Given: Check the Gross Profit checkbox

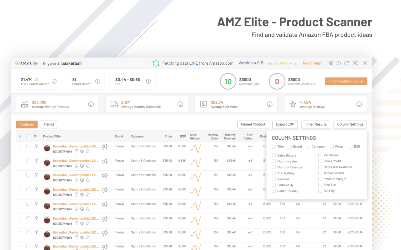Looking at the screenshot, I should point(320,161).
